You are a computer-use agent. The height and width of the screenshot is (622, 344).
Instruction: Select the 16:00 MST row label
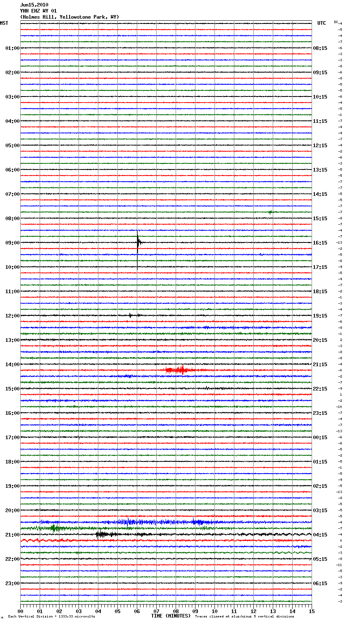pos(13,413)
